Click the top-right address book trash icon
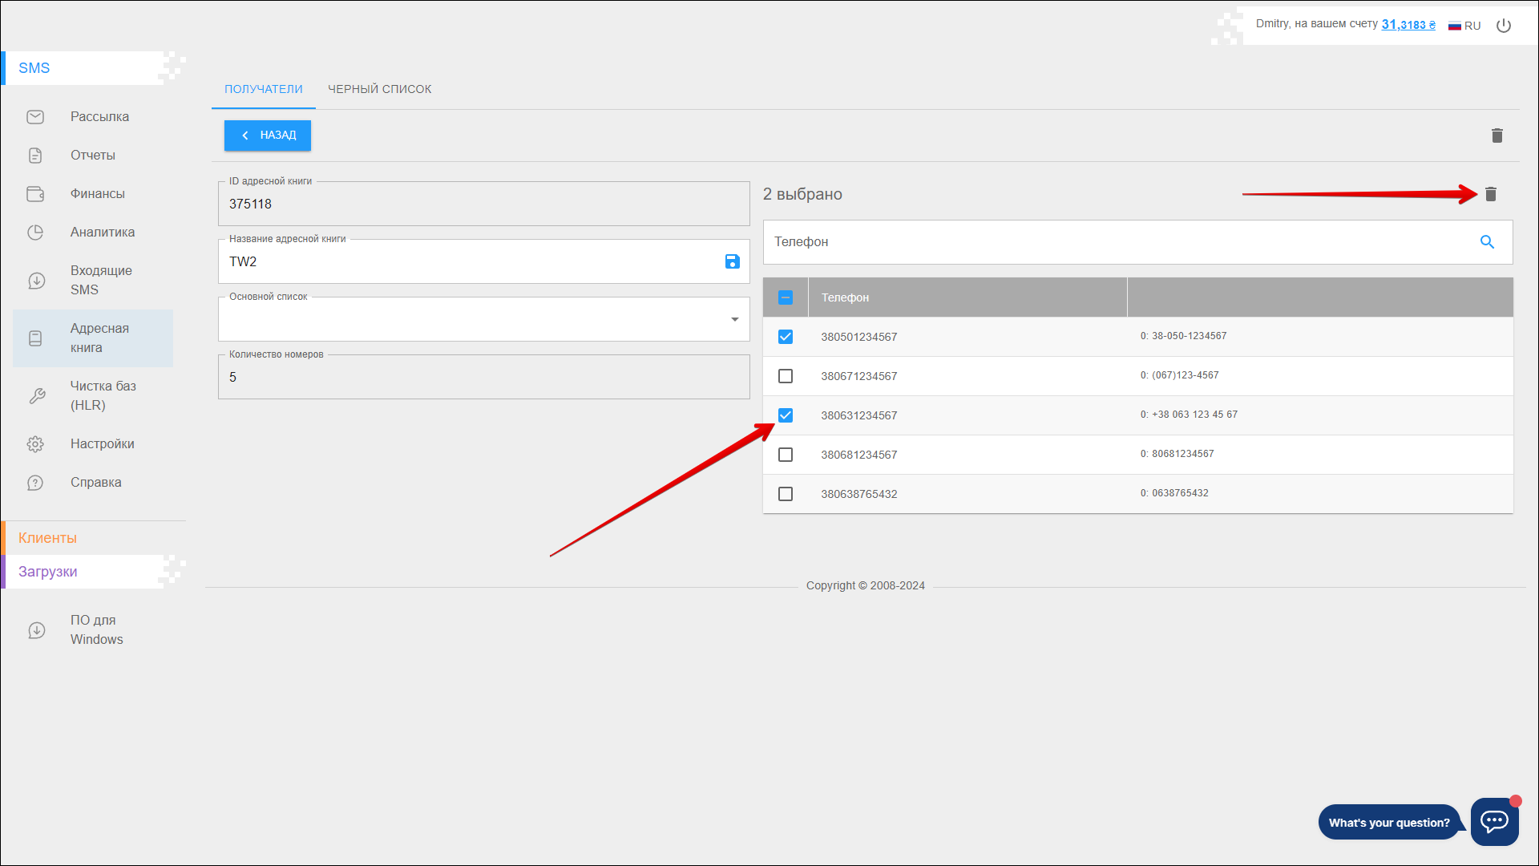The height and width of the screenshot is (866, 1539). pyautogui.click(x=1497, y=136)
